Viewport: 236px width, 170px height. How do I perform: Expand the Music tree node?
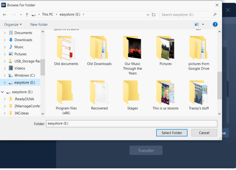[5, 47]
